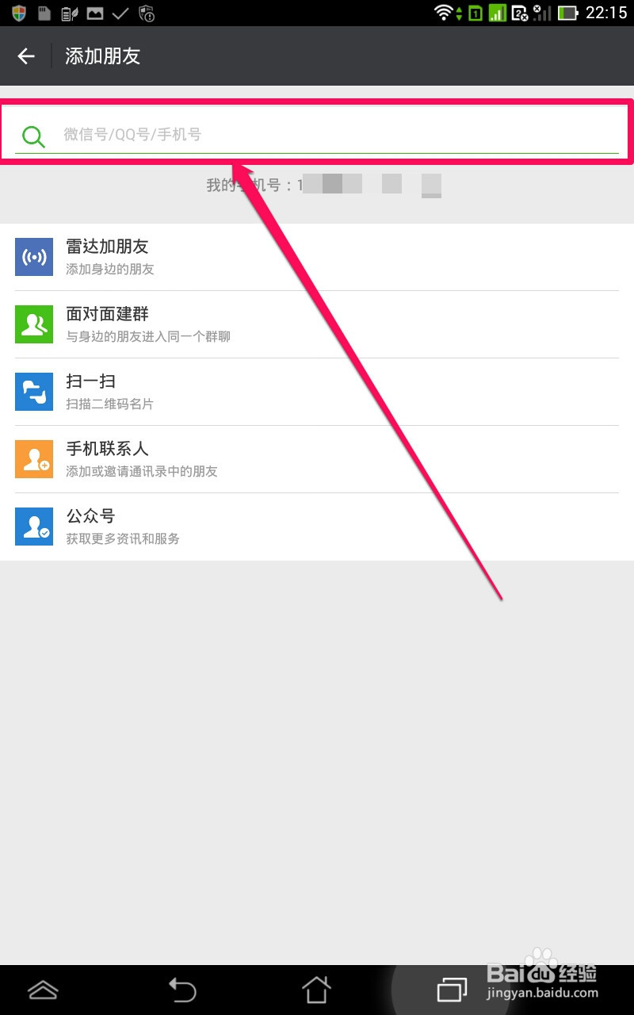Open 面对面建群 list entry
The width and height of the screenshot is (634, 1015).
click(x=317, y=324)
